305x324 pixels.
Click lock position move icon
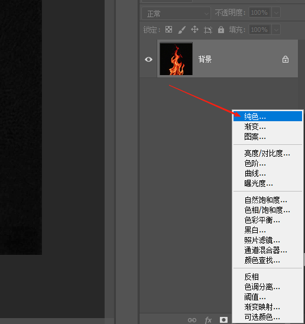coord(194,30)
